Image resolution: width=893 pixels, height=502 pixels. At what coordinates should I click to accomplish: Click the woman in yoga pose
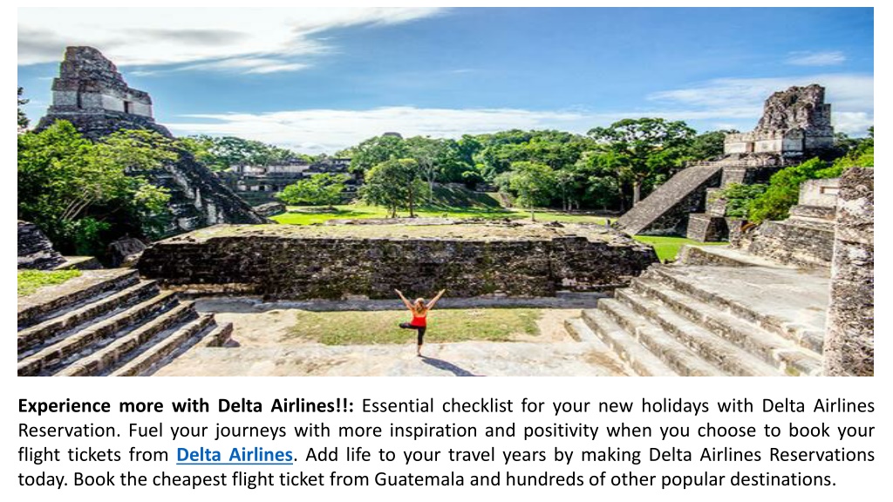click(x=419, y=322)
